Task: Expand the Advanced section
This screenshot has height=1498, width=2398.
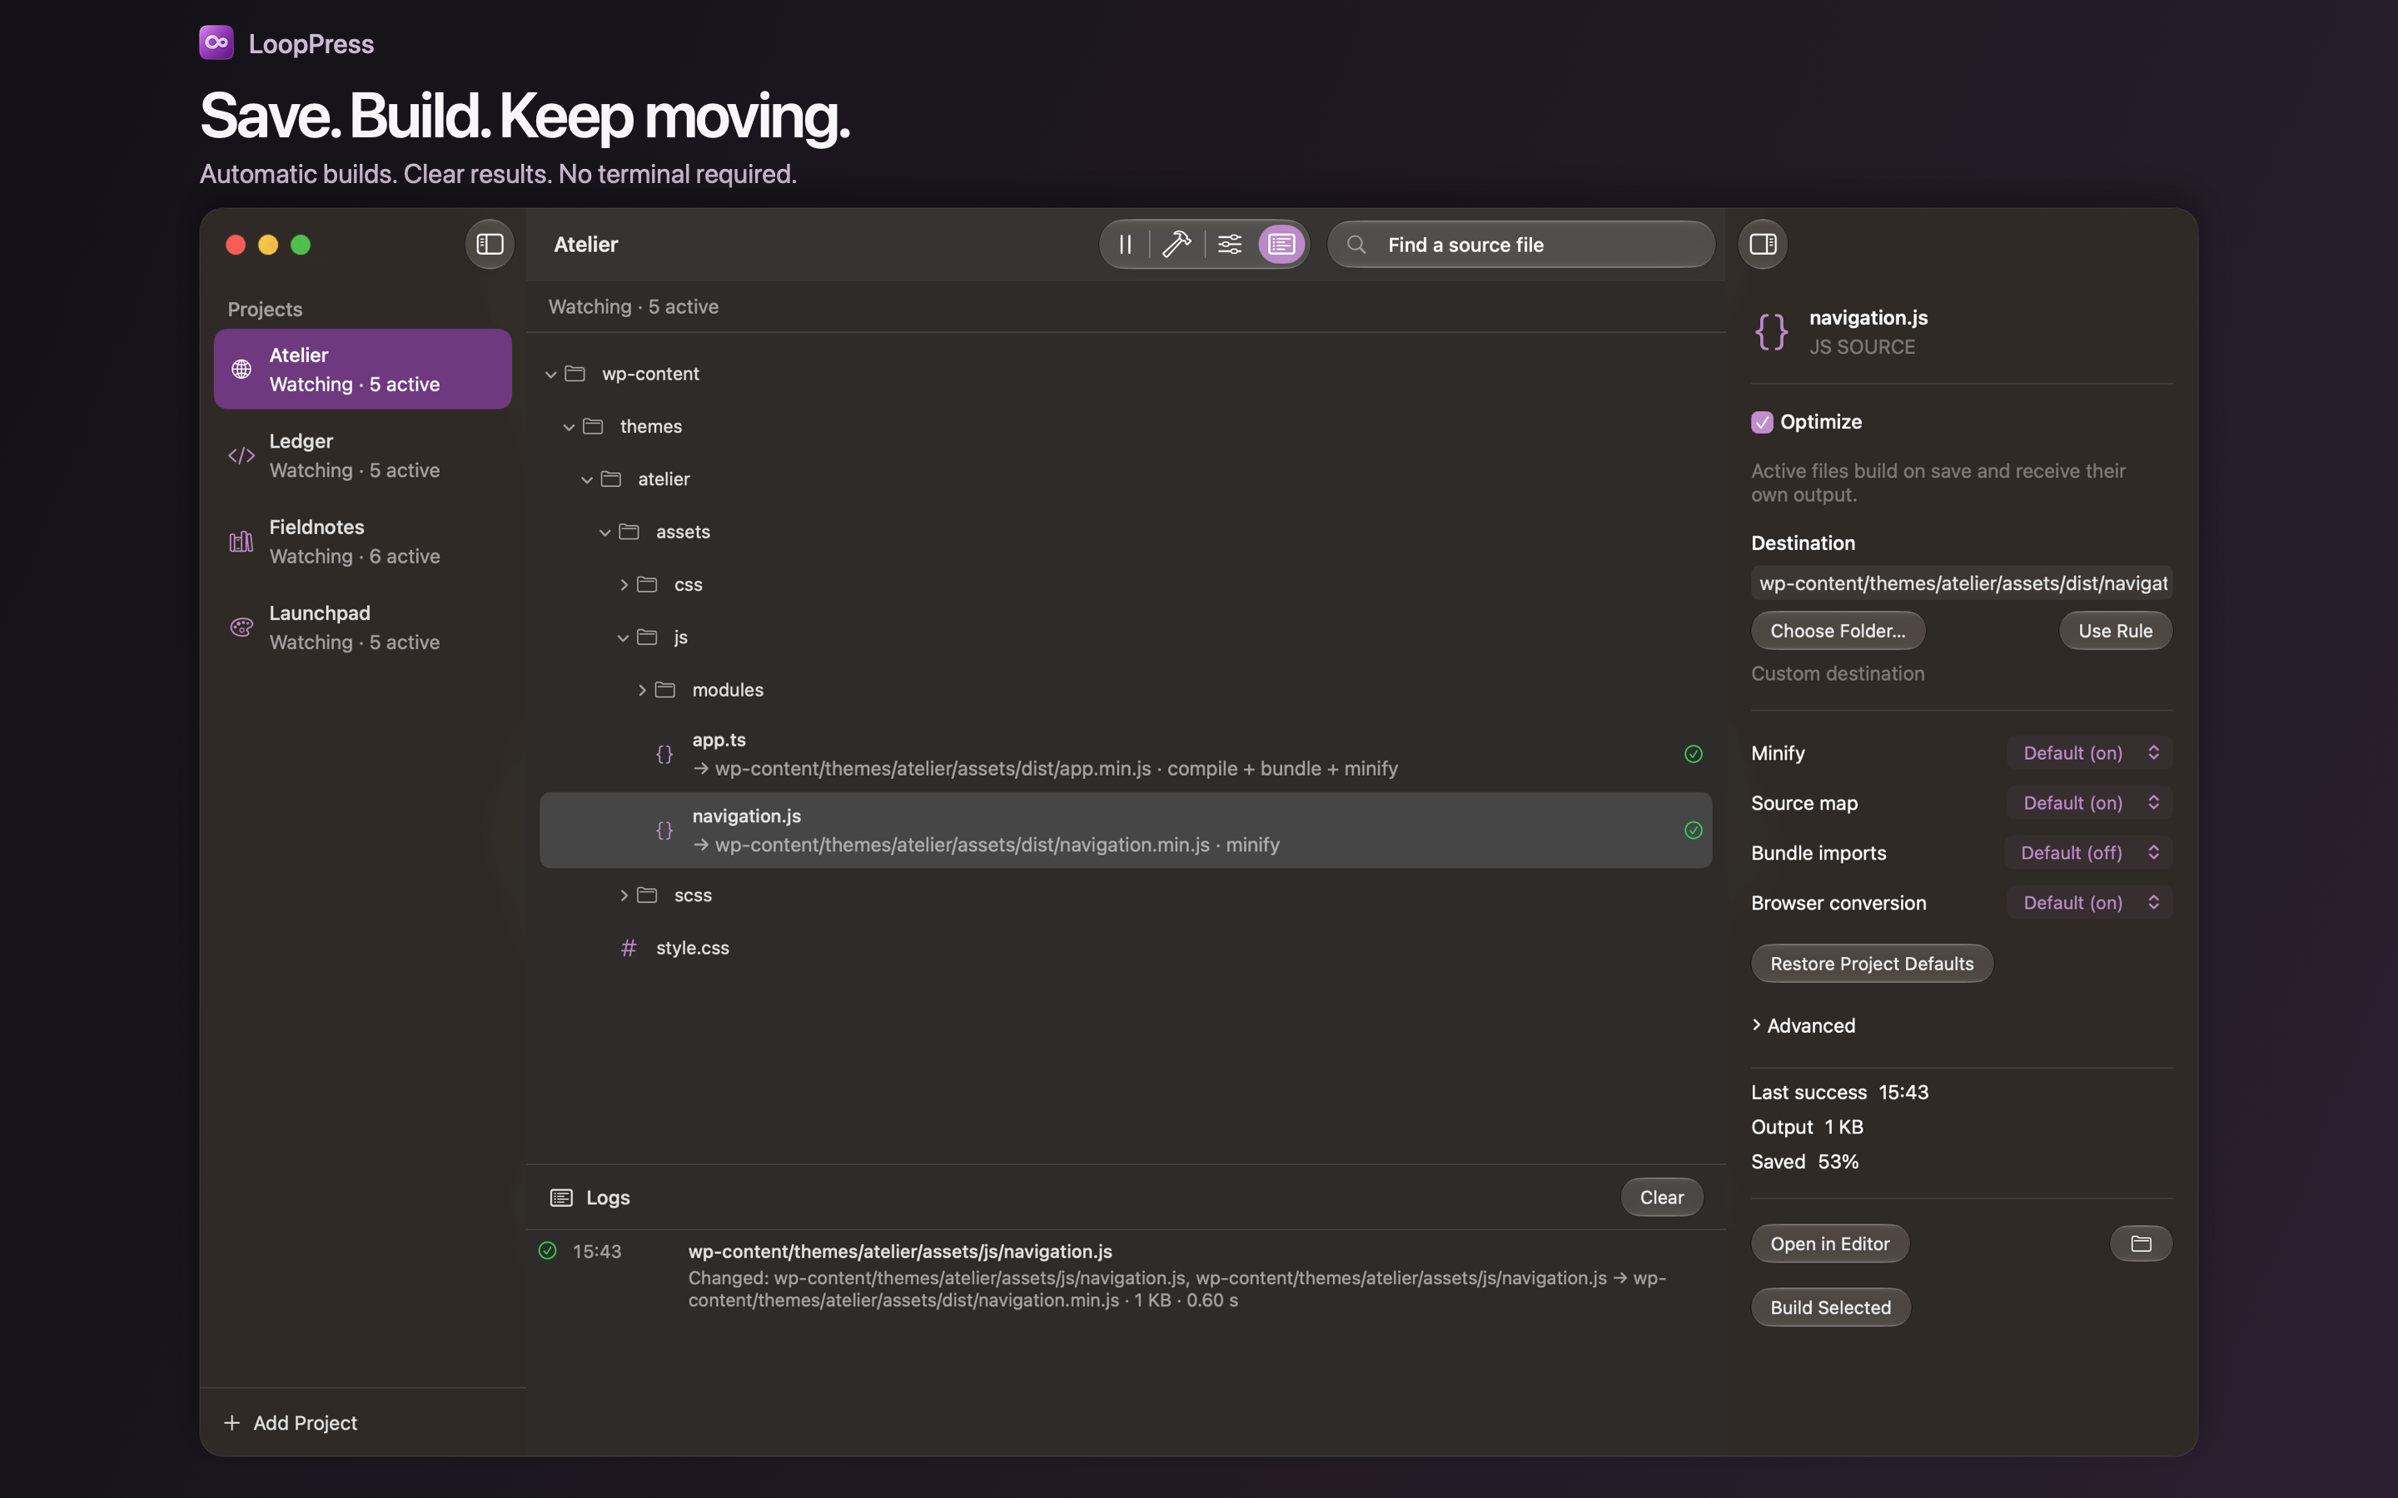Action: 1803,1025
